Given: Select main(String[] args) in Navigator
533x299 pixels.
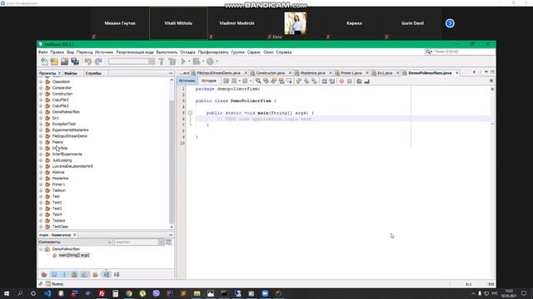Looking at the screenshot, I should pos(74,255).
